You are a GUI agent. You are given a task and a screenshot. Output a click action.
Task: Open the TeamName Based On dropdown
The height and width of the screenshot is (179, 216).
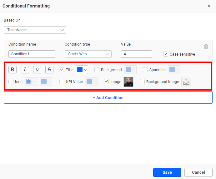point(35,30)
